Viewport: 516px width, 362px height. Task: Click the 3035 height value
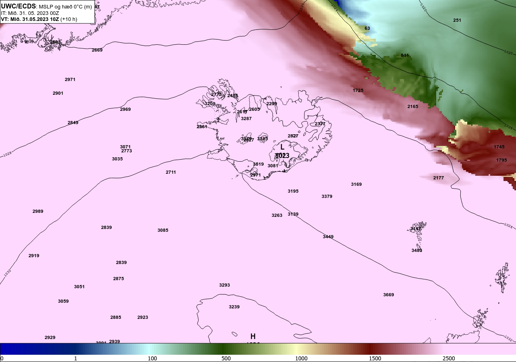point(117,159)
